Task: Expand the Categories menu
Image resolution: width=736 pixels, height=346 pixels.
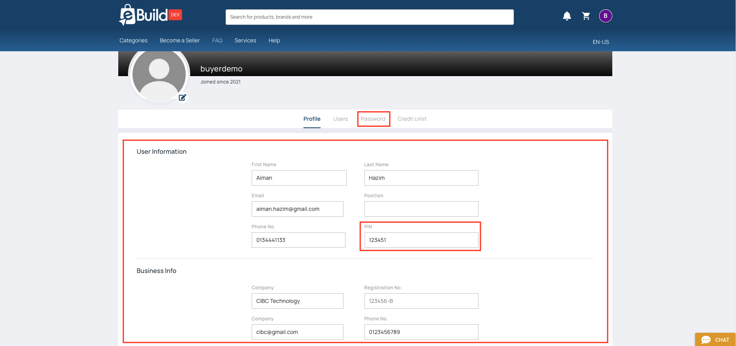Action: [x=133, y=40]
